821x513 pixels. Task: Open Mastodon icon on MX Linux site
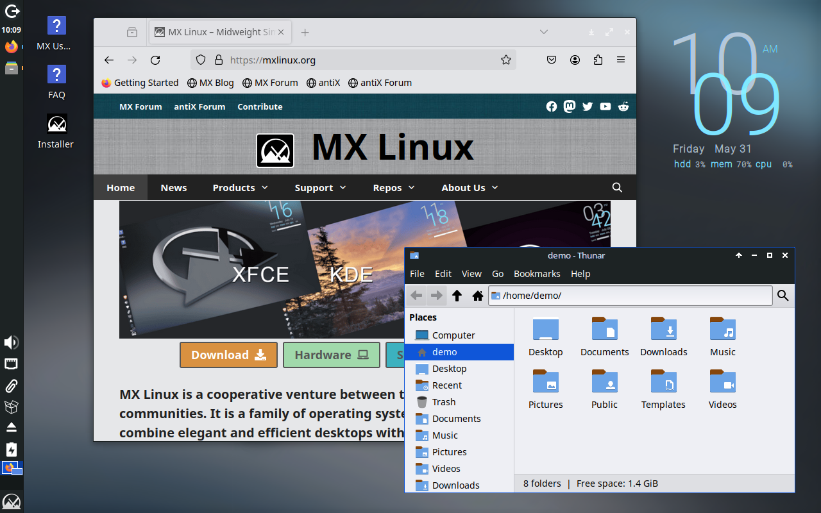tap(570, 106)
